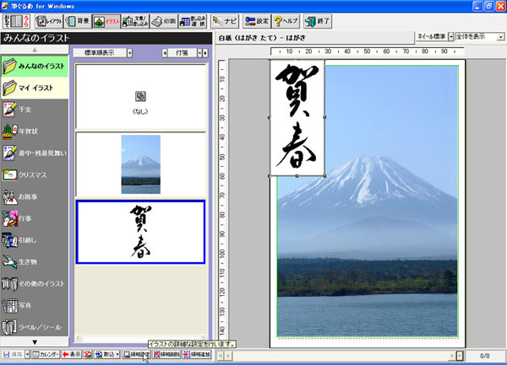The width and height of the screenshot is (507, 365).
Task: Click the 取込 (Import) button
Action: [x=105, y=354]
